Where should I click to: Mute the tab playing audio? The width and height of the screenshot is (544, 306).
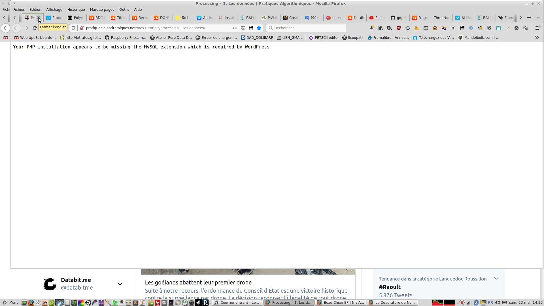tap(362, 18)
